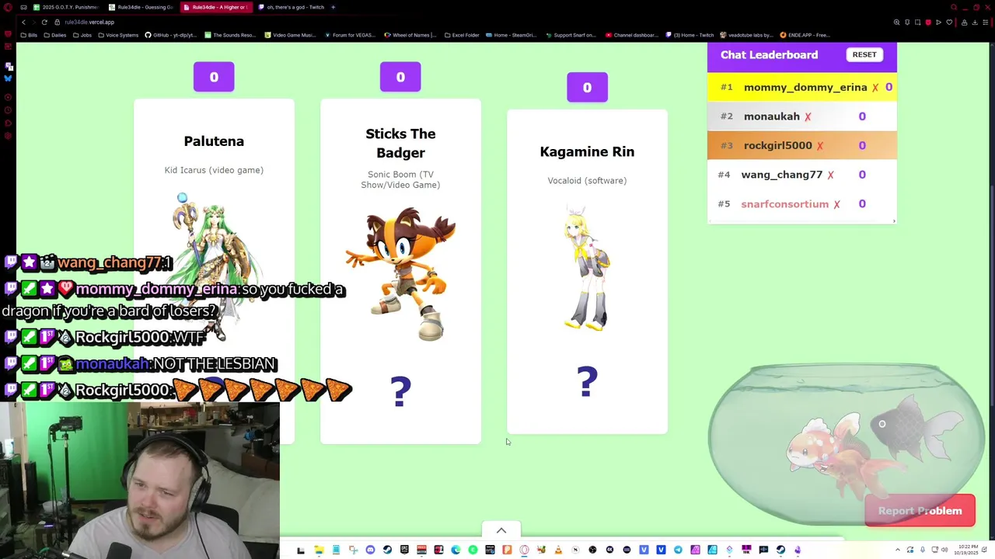This screenshot has width=995, height=559.
Task: Select the Kagamine Rin character image
Action: click(587, 268)
